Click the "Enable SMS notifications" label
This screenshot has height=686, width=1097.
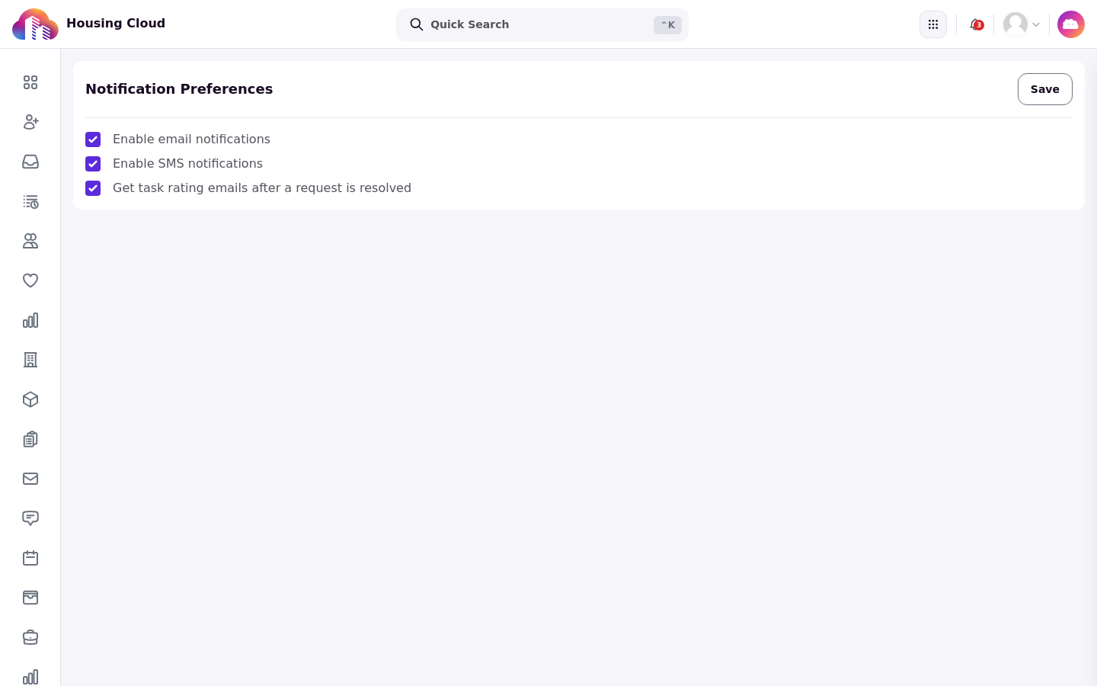(x=187, y=164)
